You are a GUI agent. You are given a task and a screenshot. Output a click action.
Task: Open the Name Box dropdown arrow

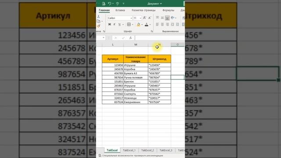(x=104, y=38)
